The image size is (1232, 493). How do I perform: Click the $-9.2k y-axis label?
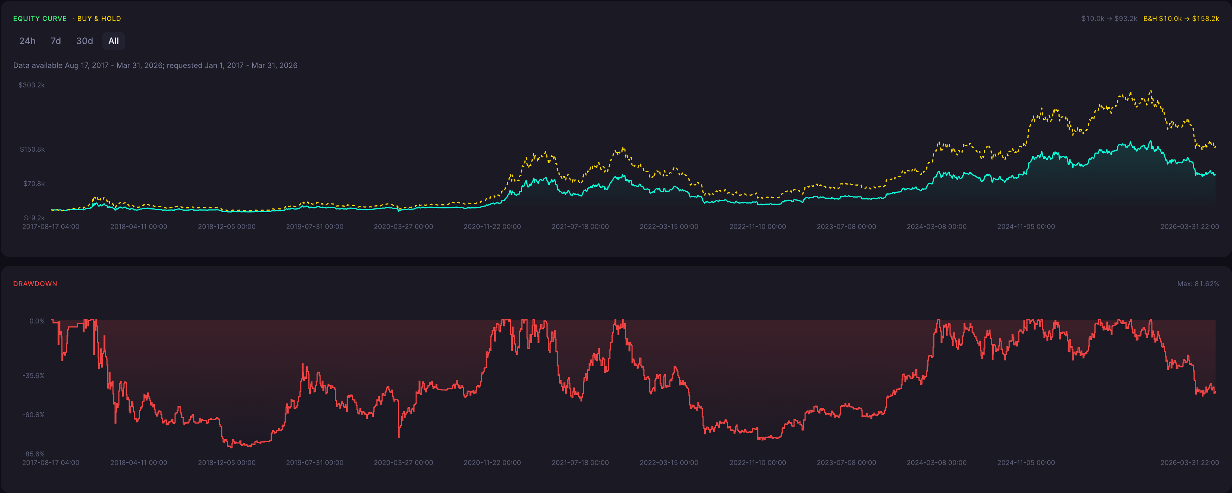(x=34, y=218)
